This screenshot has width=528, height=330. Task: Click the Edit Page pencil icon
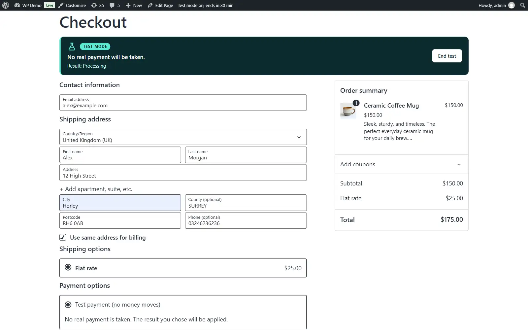pyautogui.click(x=150, y=5)
